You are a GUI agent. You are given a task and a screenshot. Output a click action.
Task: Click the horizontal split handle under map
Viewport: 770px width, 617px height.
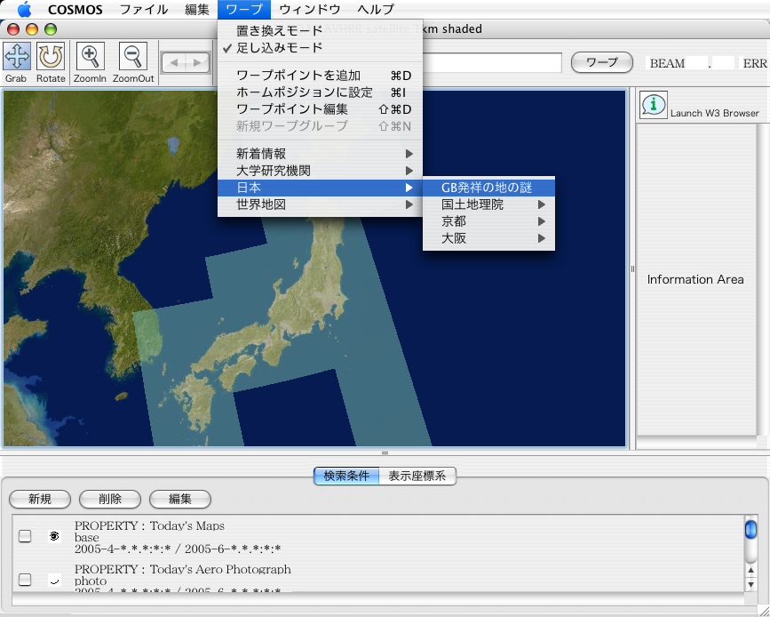(385, 453)
